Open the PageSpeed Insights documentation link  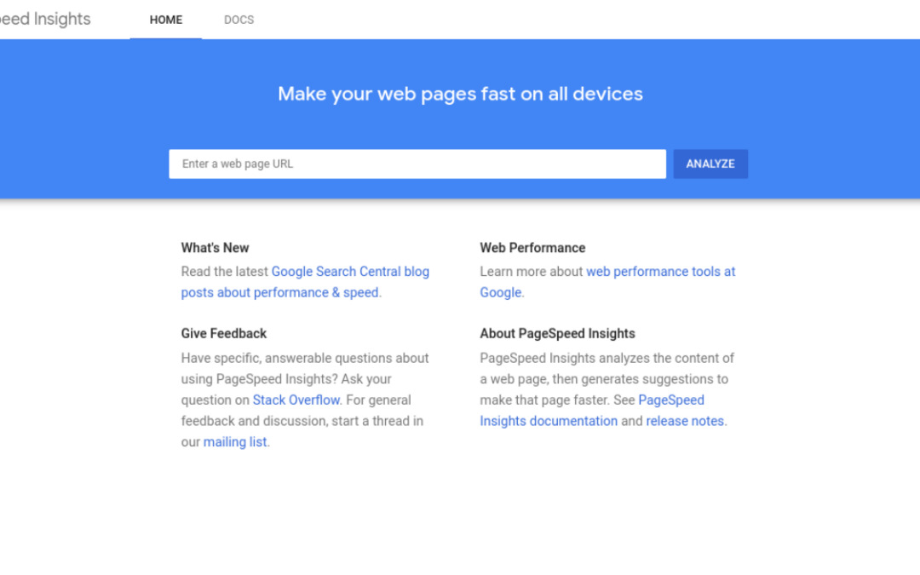coord(548,421)
